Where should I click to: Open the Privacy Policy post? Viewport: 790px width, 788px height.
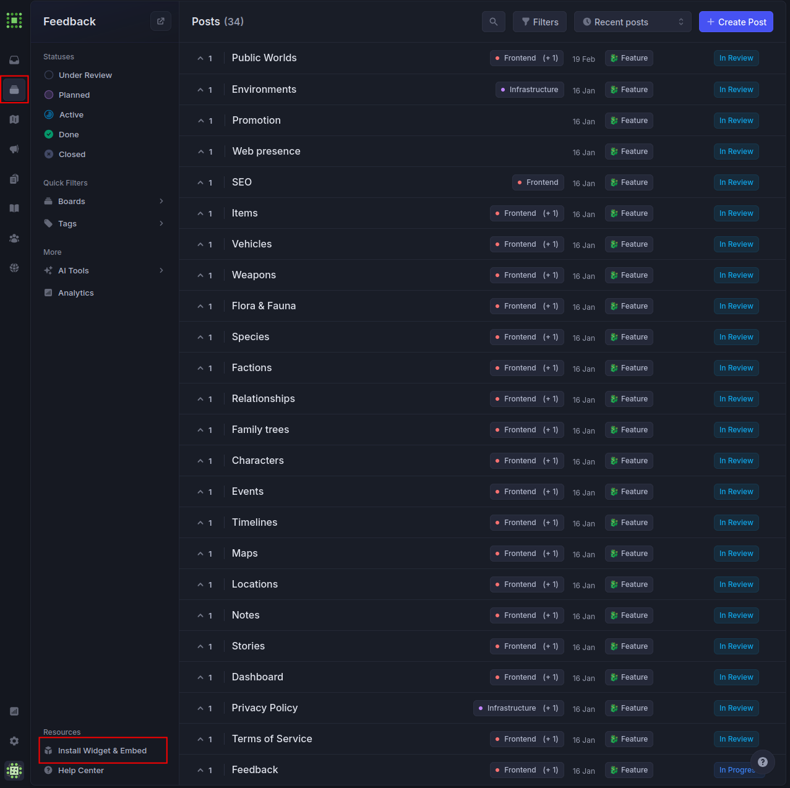tap(265, 708)
